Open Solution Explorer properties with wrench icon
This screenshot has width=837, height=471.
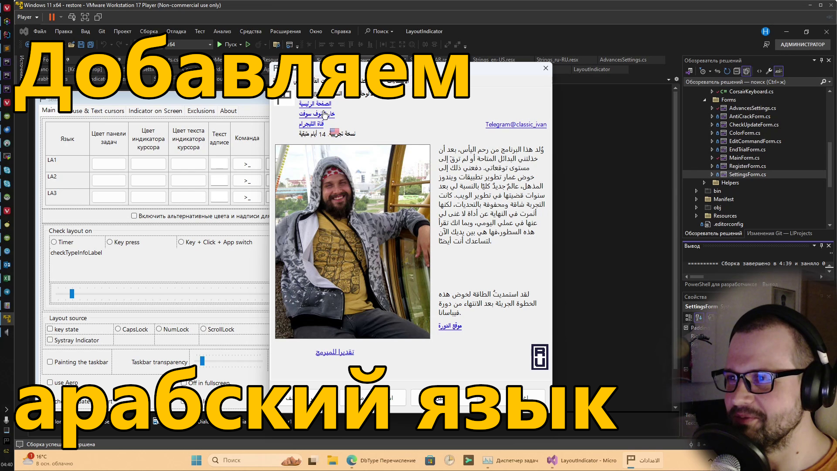pos(769,71)
